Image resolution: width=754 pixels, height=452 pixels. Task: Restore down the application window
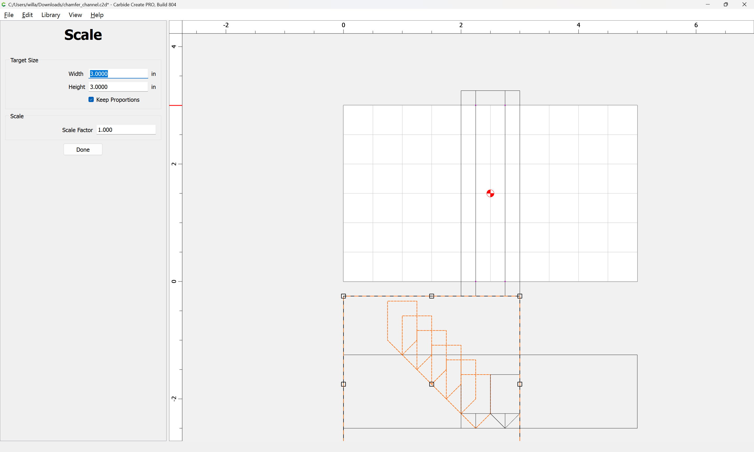point(726,4)
